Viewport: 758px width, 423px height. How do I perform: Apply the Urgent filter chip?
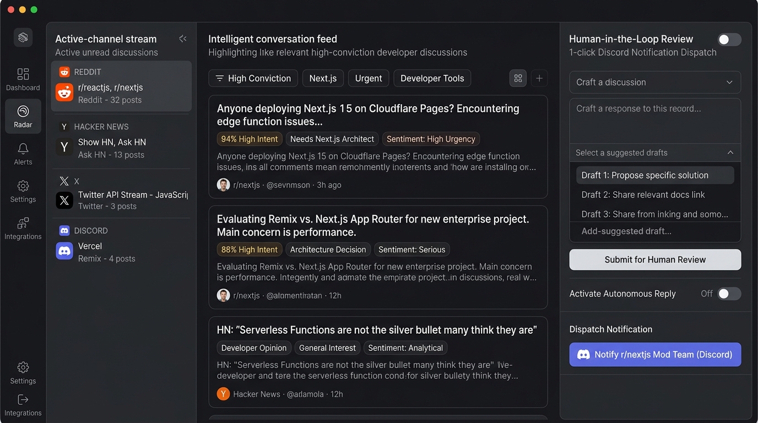[369, 78]
